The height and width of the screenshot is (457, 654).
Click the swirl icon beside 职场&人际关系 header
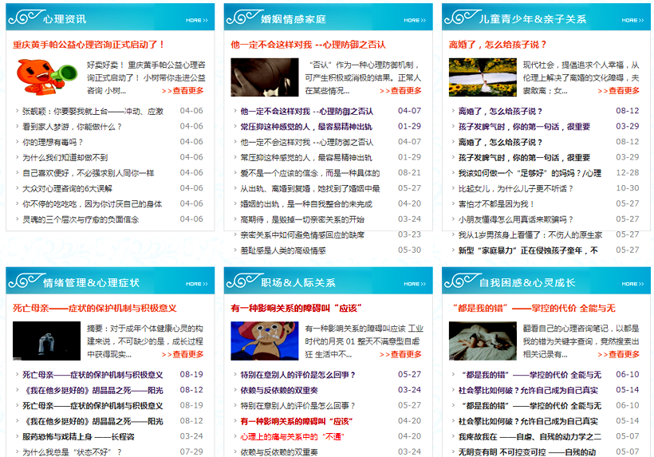click(242, 282)
